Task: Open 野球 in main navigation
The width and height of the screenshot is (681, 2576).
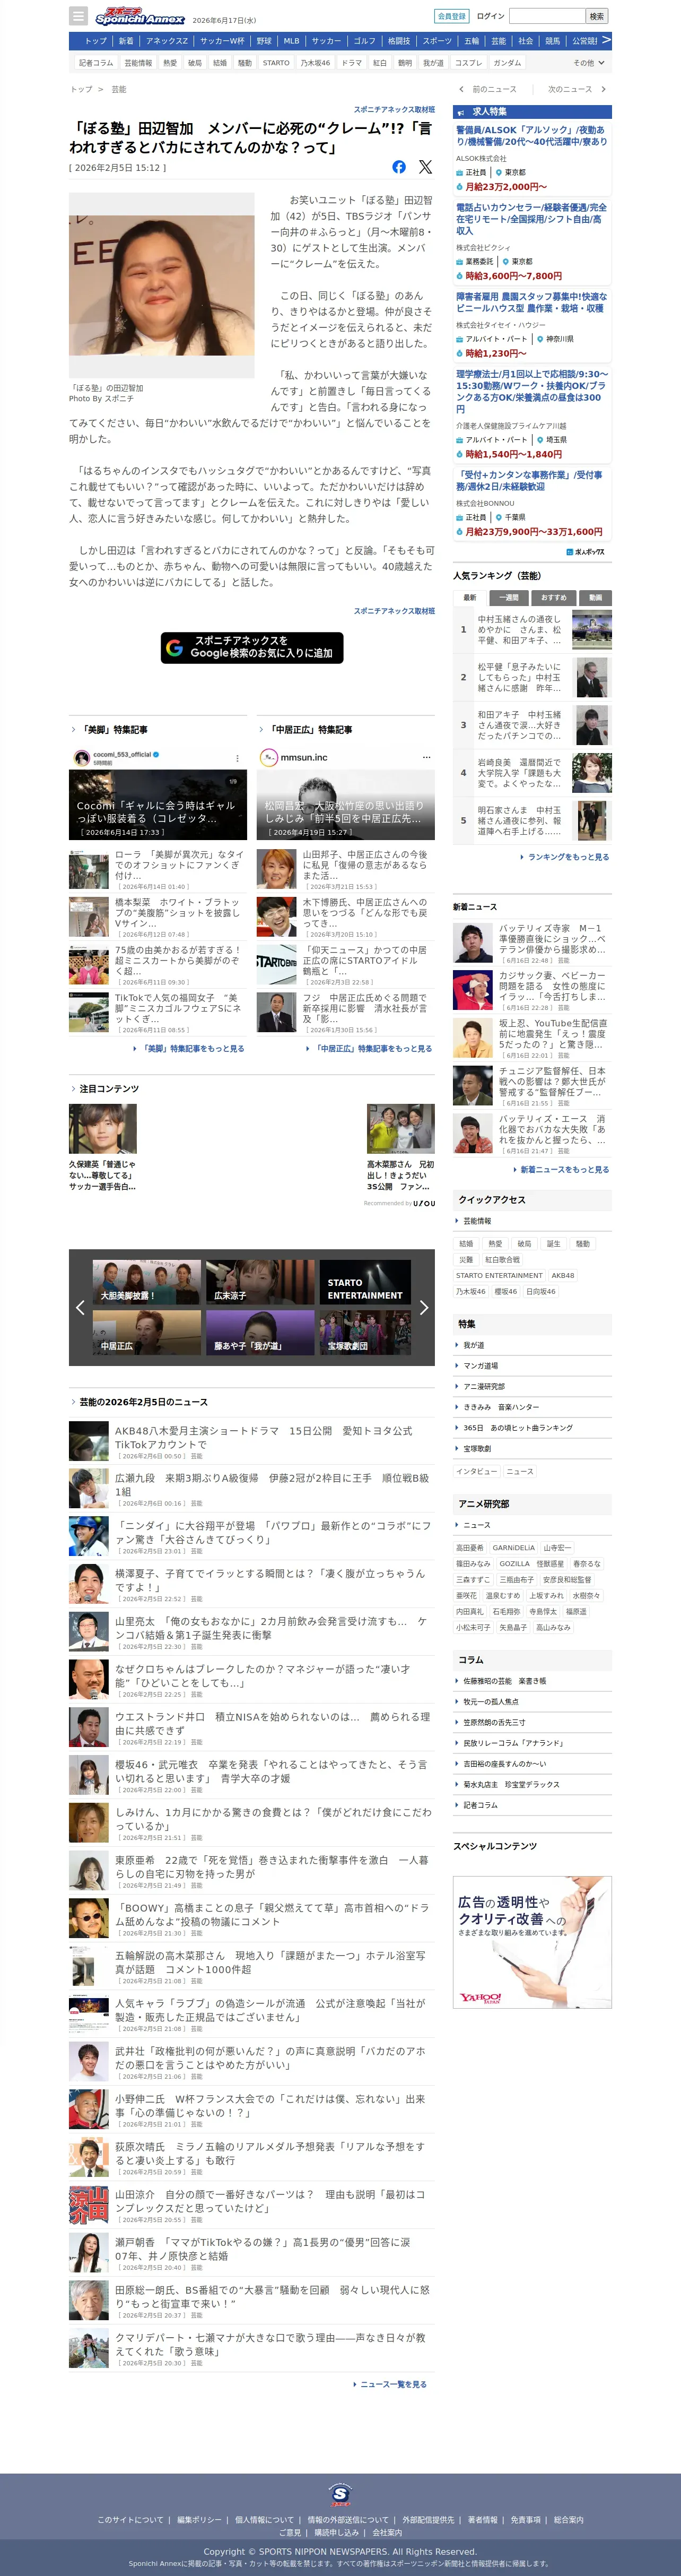Action: [x=264, y=41]
